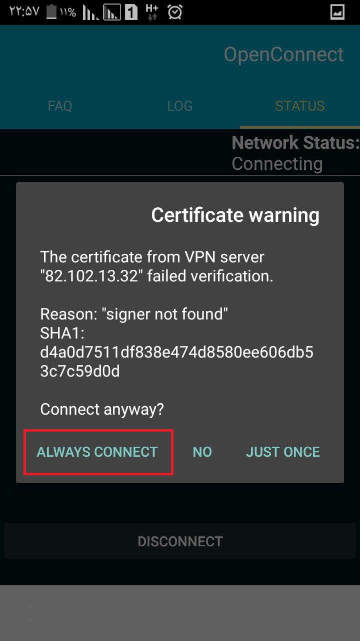Tap the image notification icon
Image resolution: width=360 pixels, height=641 pixels.
coord(337,12)
